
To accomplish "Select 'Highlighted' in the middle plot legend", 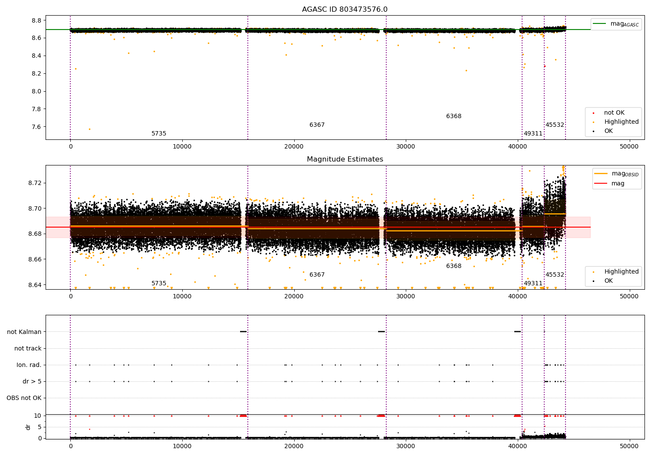I will [x=621, y=272].
